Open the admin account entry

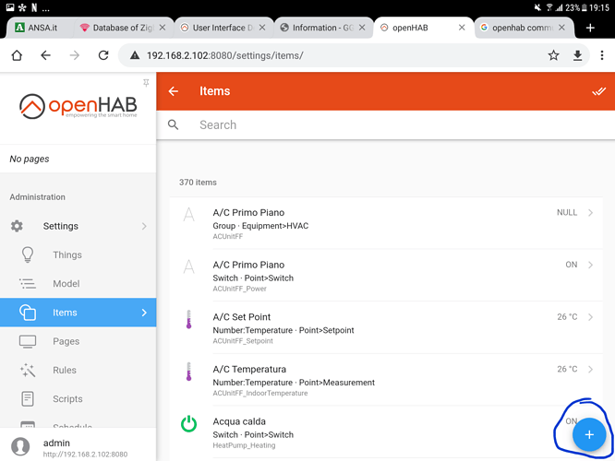point(78,446)
